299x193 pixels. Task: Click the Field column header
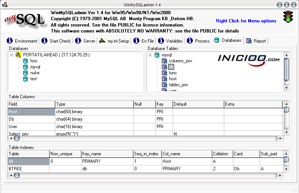31,104
